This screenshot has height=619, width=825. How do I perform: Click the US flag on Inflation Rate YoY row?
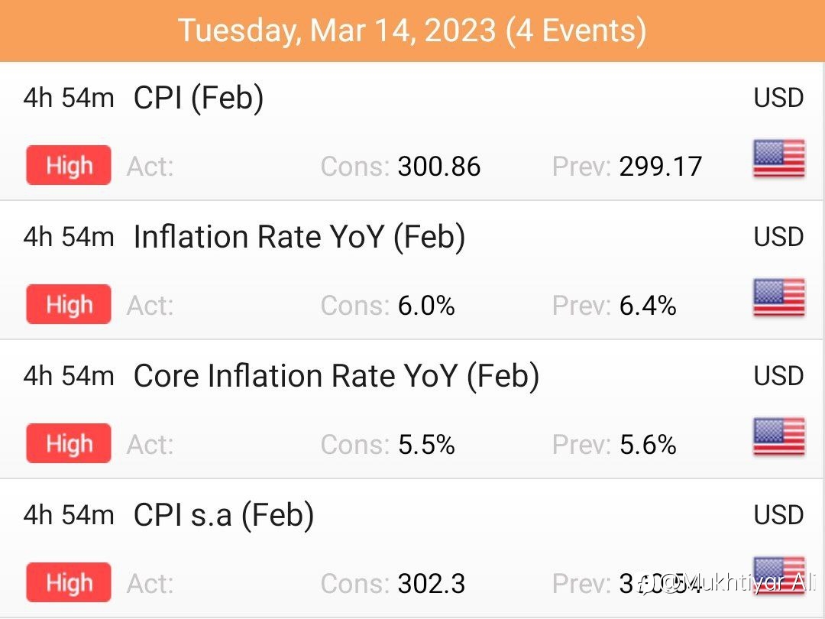click(x=779, y=297)
